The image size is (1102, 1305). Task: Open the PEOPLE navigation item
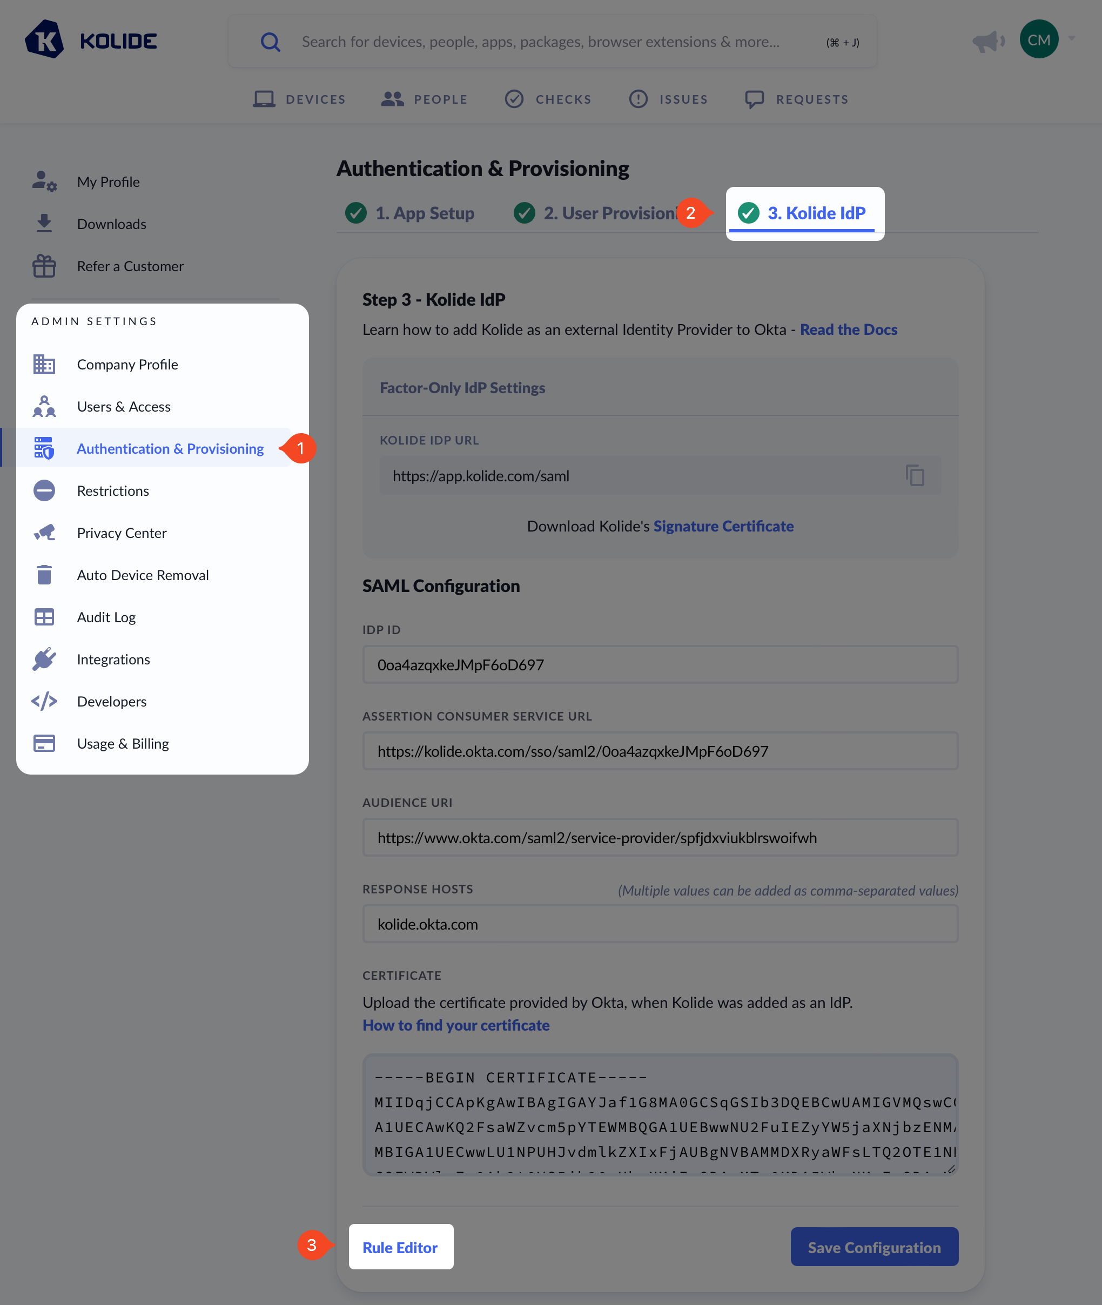click(424, 99)
